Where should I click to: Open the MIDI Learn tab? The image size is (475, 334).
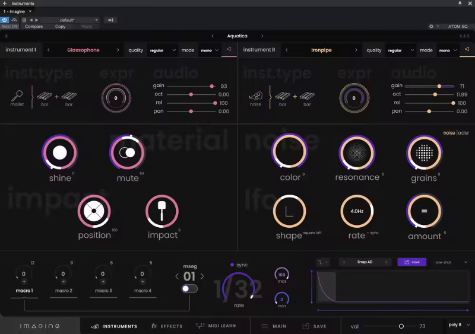217,326
